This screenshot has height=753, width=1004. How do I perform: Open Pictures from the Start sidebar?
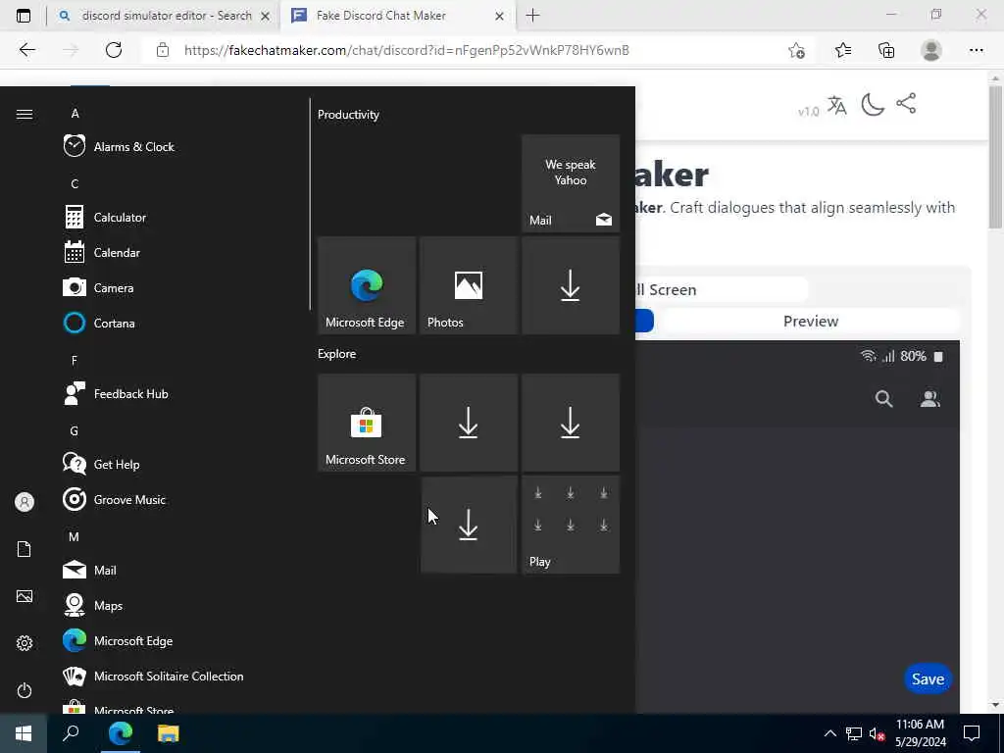(25, 596)
